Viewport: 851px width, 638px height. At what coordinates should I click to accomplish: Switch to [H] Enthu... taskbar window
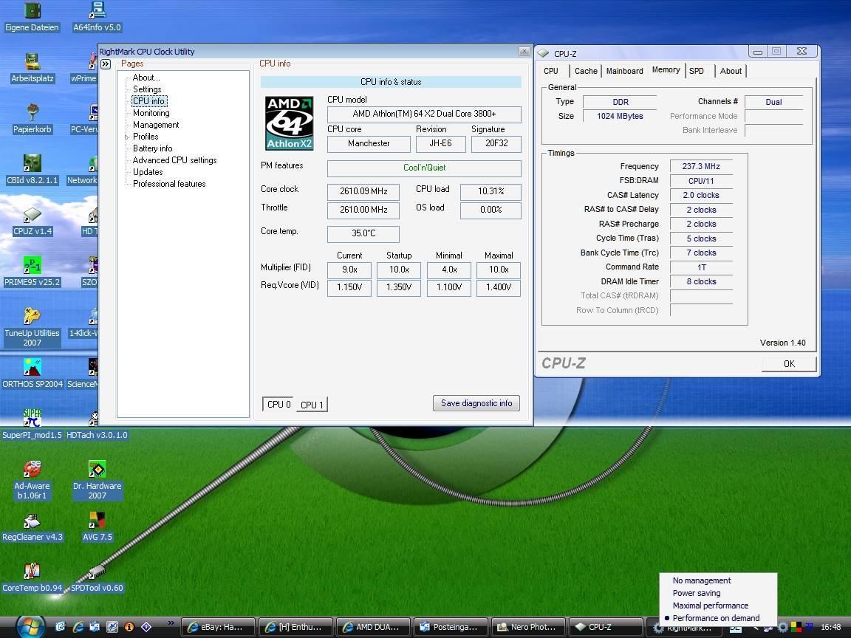[295, 627]
